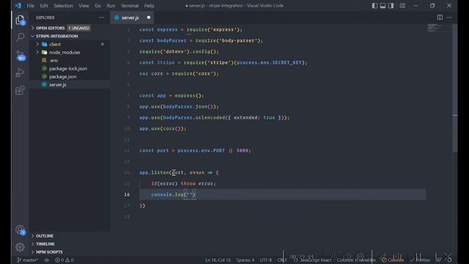
Task: Open the Selection menu
Action: tap(63, 5)
